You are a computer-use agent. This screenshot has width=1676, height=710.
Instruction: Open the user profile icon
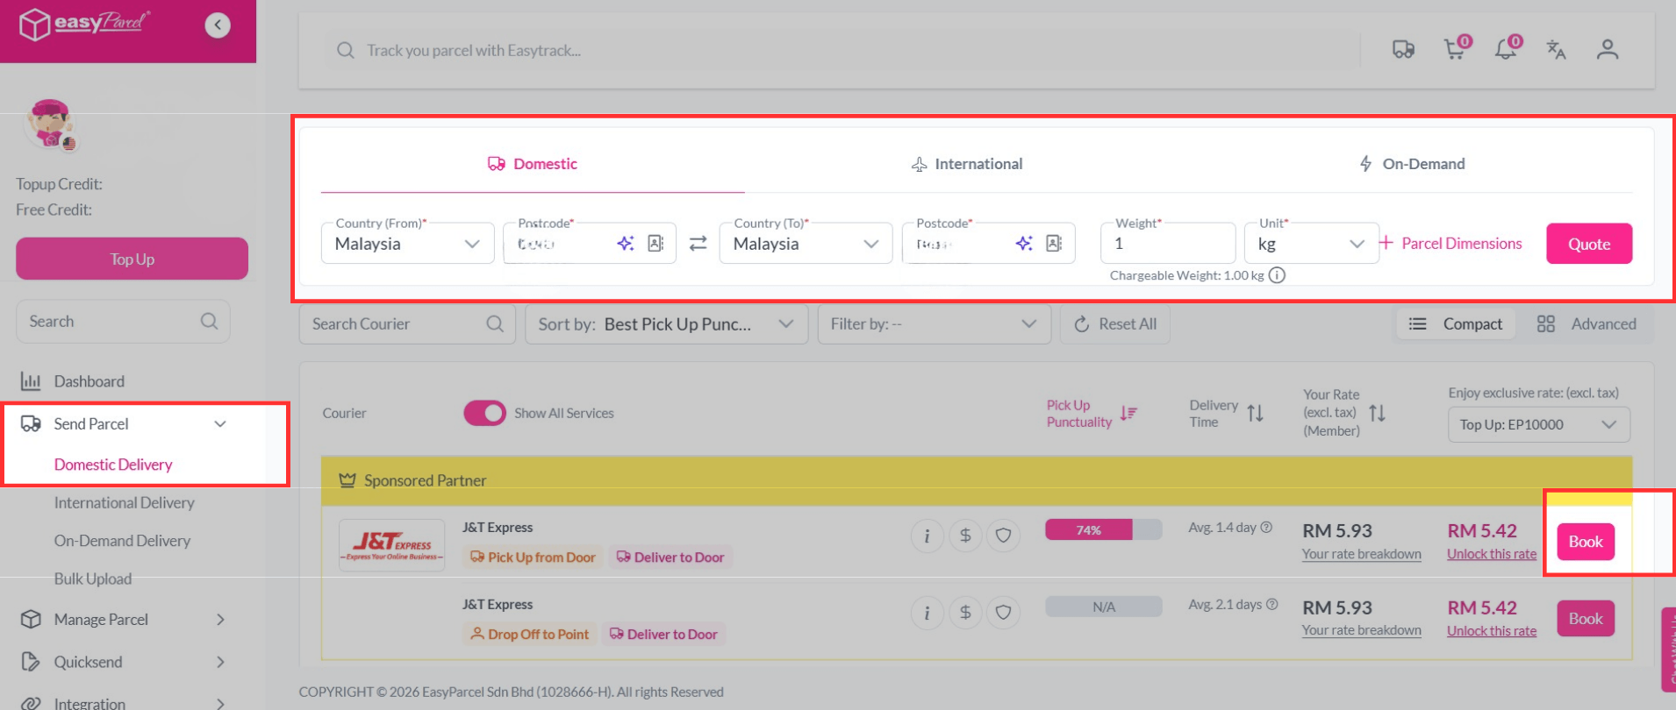click(1607, 50)
